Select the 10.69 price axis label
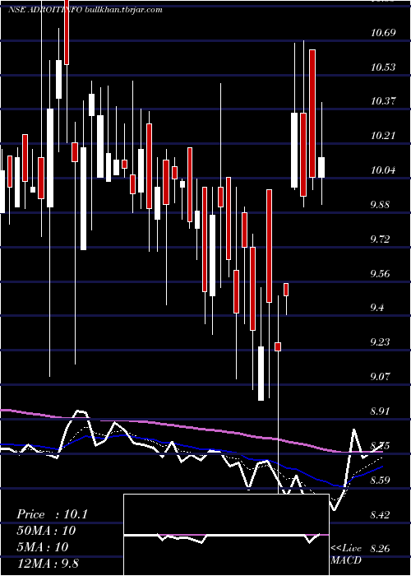Image resolution: width=411 pixels, height=576 pixels. pos(383,33)
